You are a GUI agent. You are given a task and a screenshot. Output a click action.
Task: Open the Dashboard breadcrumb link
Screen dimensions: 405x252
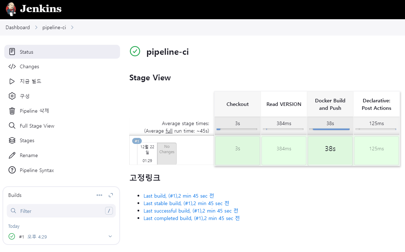pos(17,27)
